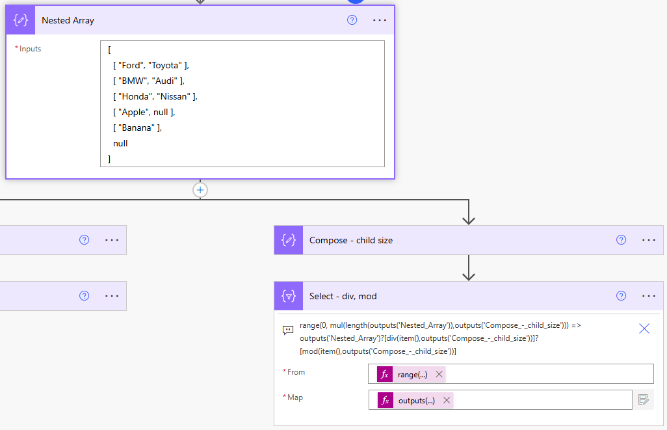Remove the range(...) expression token
The height and width of the screenshot is (430, 667).
439,375
